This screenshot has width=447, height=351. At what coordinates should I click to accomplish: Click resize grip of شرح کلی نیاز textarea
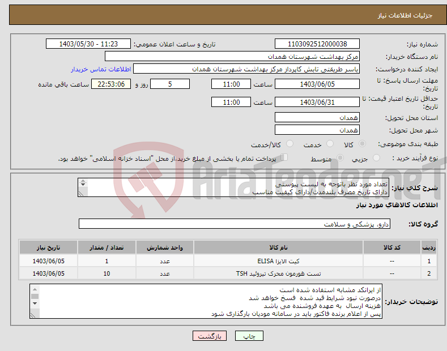pos(81,194)
